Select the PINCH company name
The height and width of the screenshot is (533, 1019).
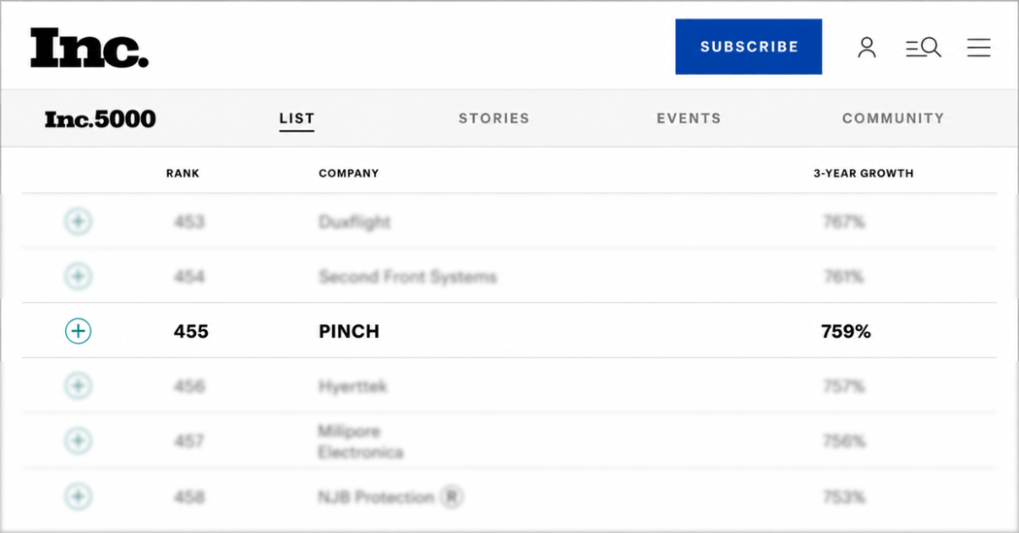349,332
